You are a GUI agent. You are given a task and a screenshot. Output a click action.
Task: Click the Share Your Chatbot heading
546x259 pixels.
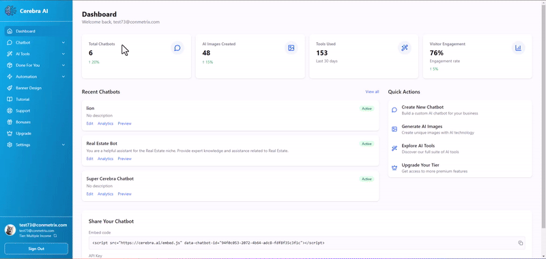point(111,221)
